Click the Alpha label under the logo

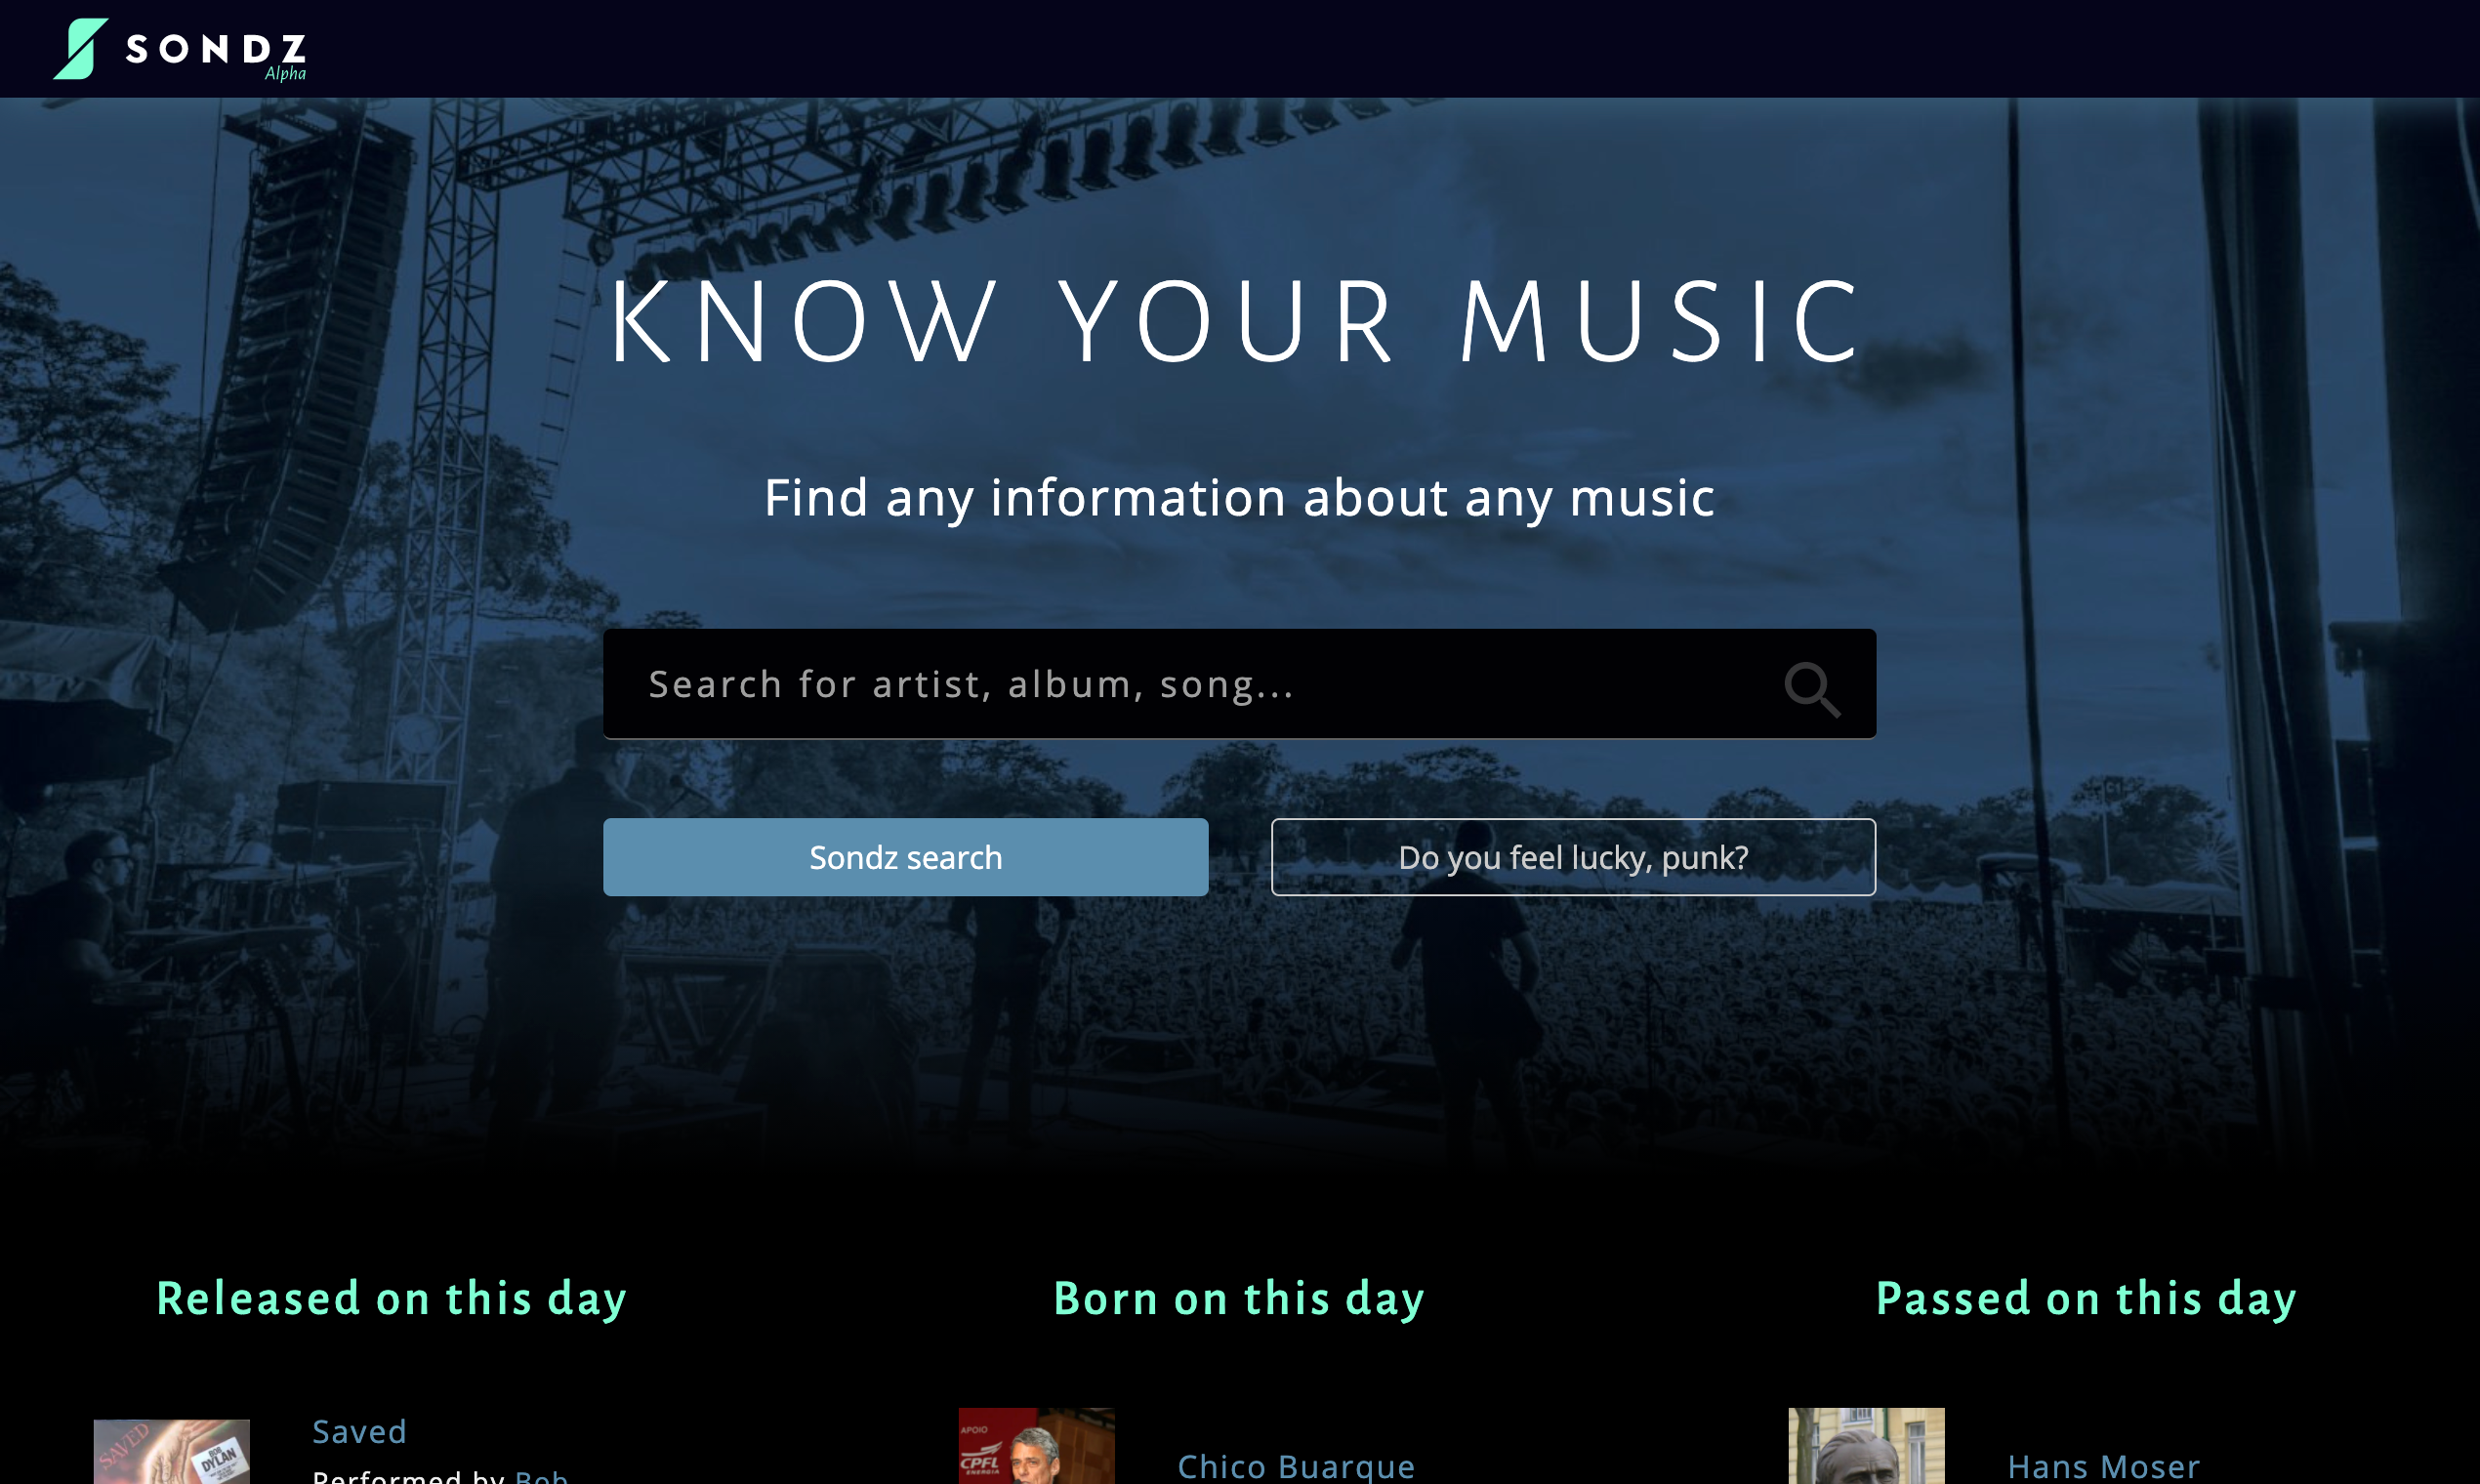coord(285,74)
